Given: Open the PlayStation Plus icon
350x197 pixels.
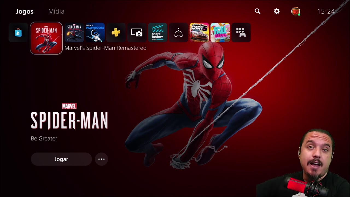Looking at the screenshot, I should 116,33.
